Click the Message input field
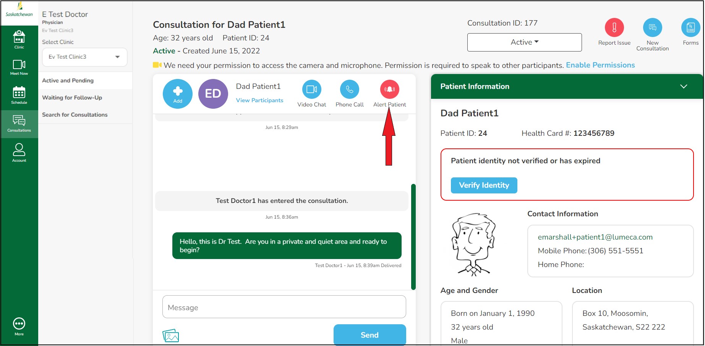Viewport: 705px width, 346px height. [284, 307]
